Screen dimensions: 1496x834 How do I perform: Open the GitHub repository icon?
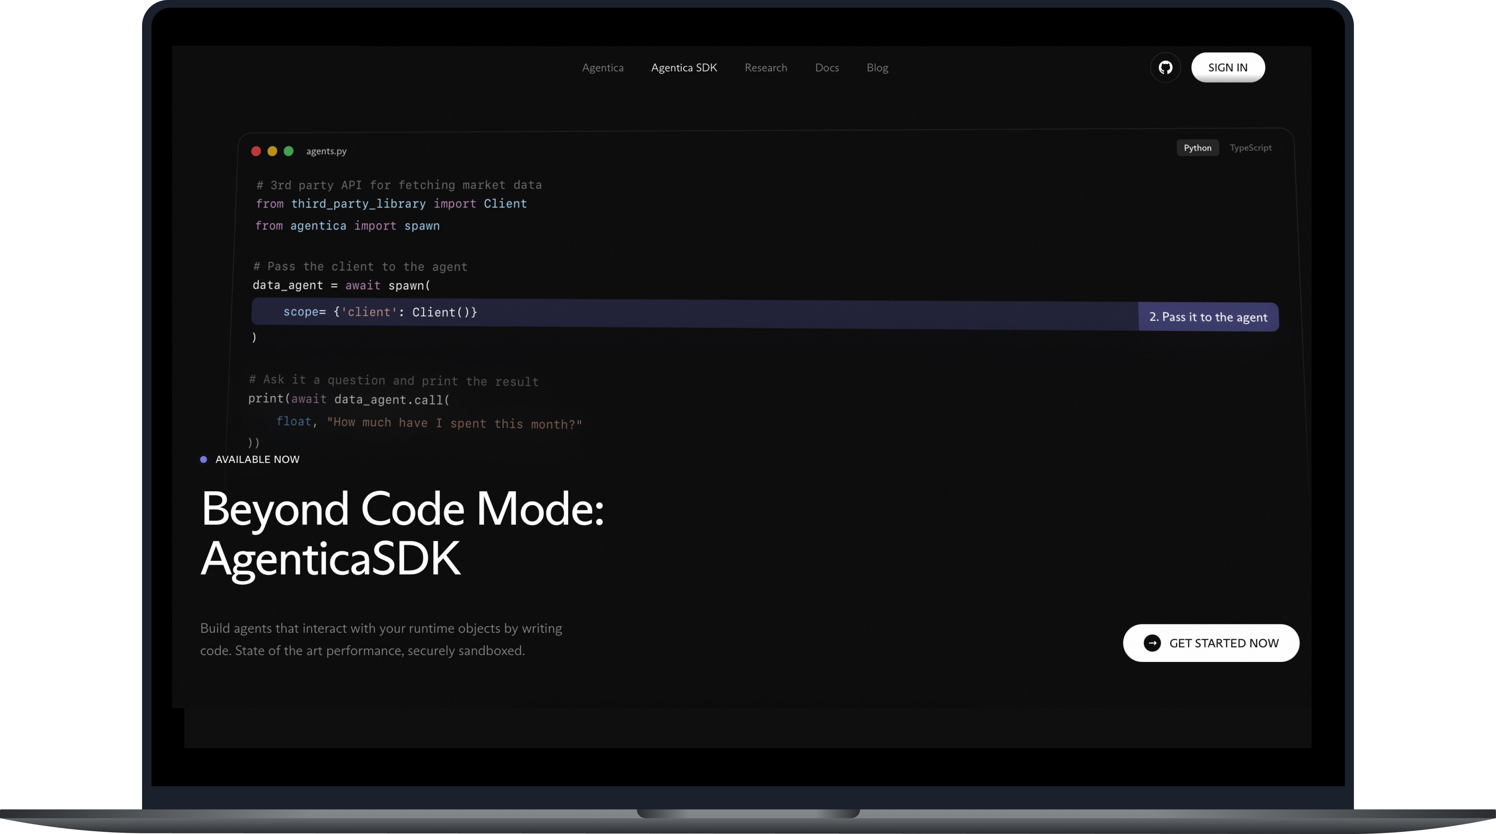pos(1165,67)
